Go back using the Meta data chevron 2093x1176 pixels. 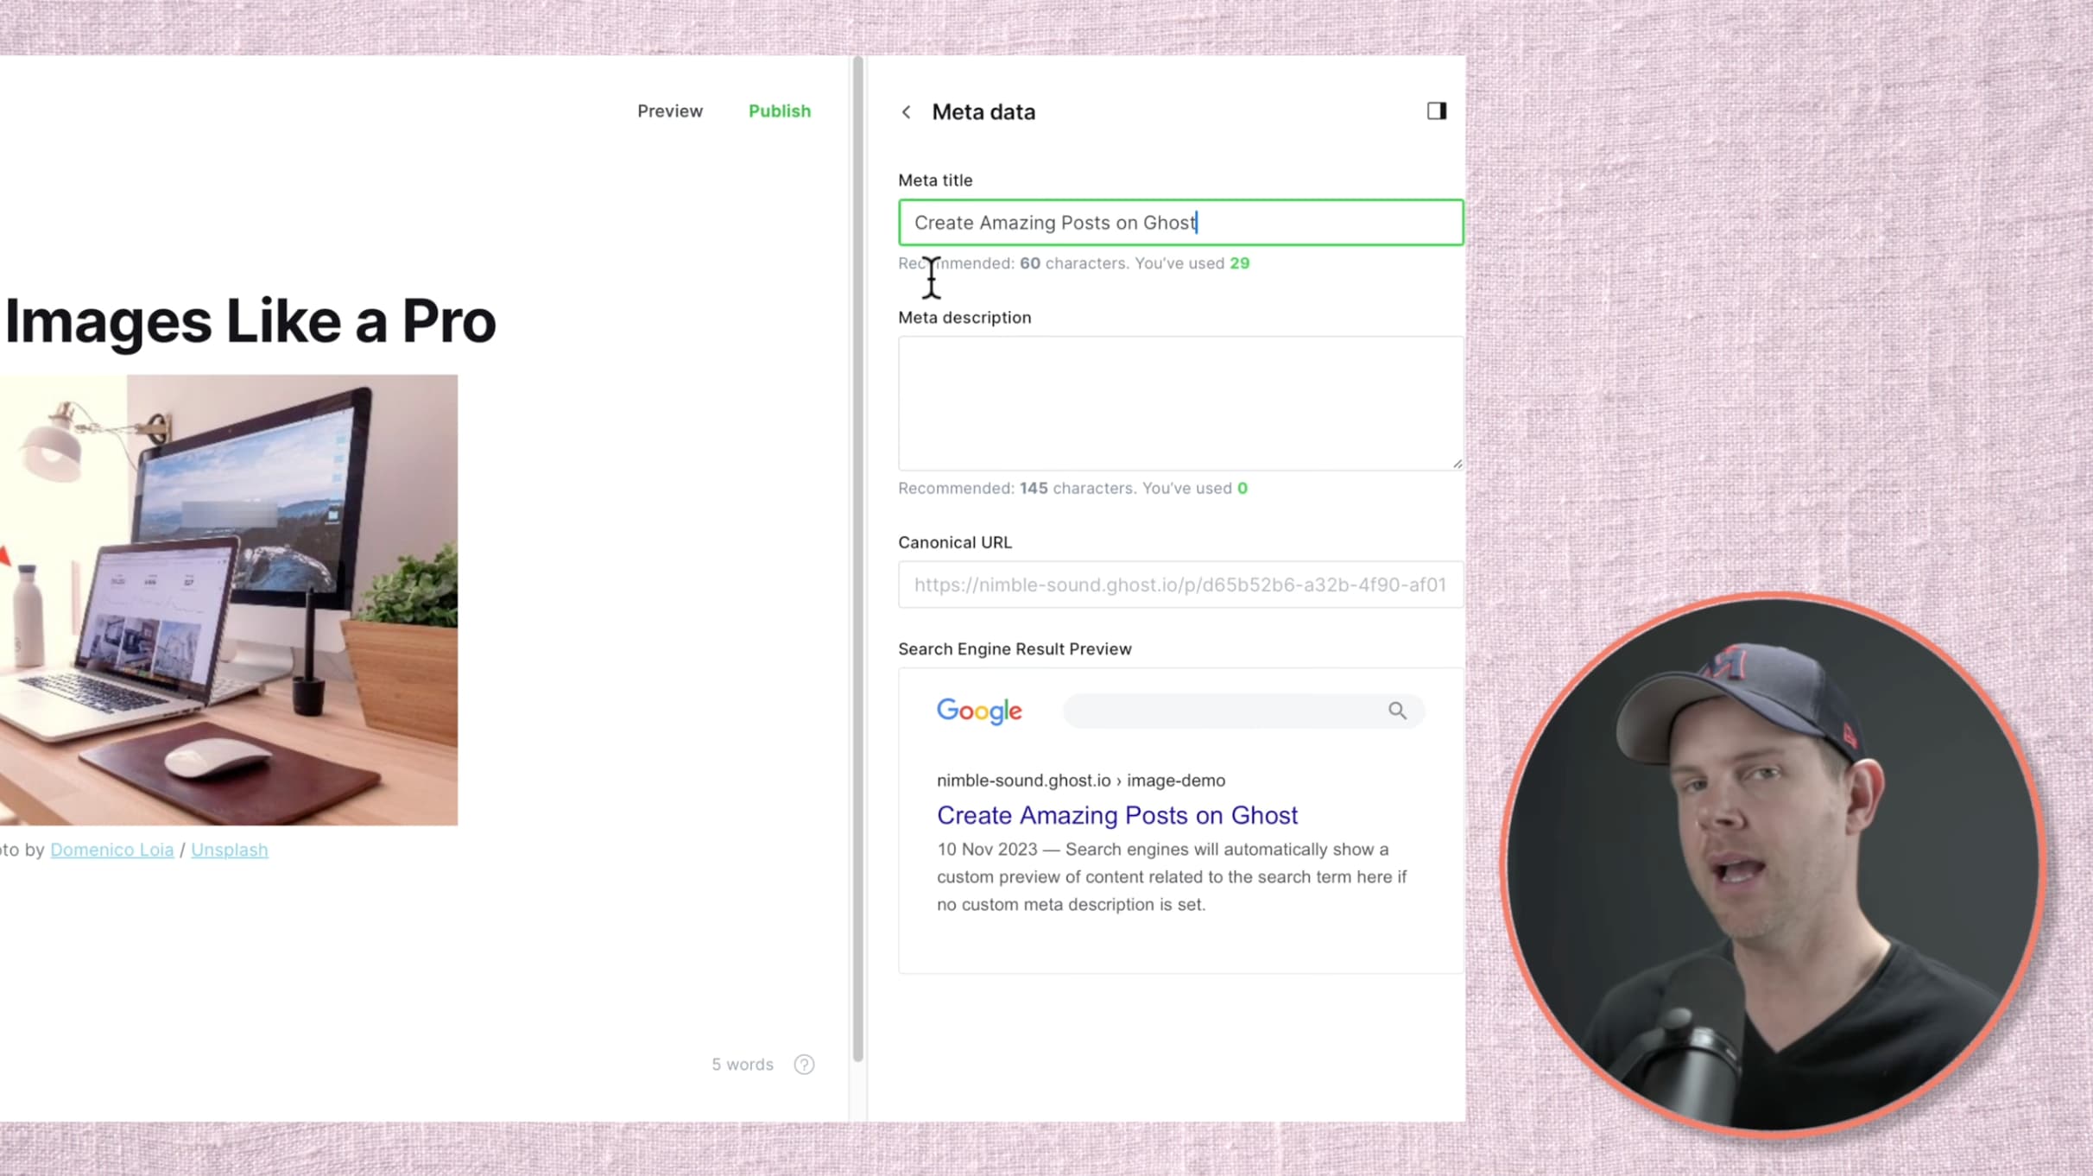tap(906, 112)
